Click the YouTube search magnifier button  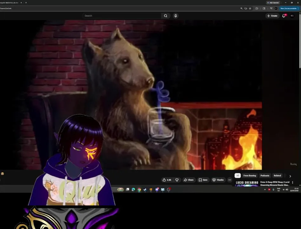[x=165, y=16]
